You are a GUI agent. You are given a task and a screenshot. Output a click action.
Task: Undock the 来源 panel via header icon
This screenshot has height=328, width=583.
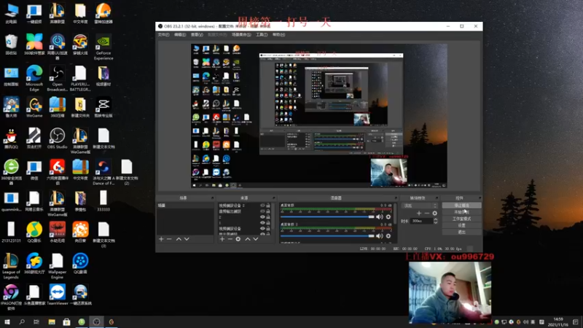click(x=274, y=198)
